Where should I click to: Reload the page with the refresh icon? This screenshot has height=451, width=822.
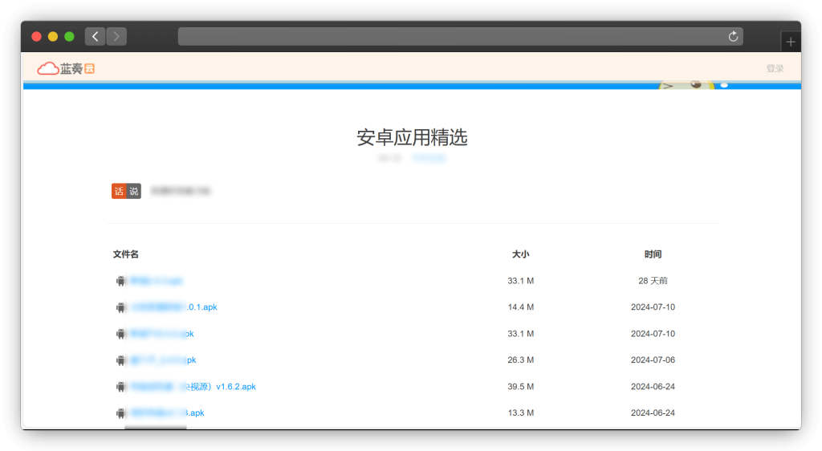(x=733, y=37)
